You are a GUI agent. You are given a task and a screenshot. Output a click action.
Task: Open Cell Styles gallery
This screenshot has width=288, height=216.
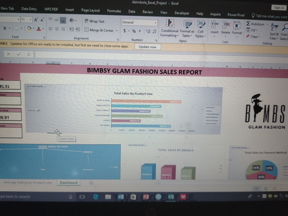200,29
